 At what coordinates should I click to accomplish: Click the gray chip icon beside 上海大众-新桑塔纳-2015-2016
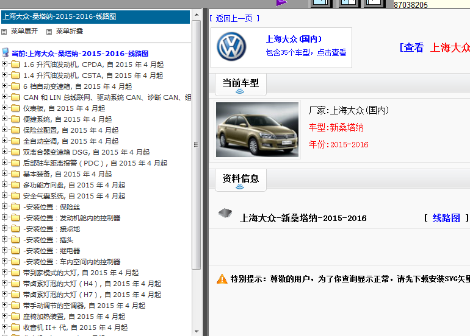(x=225, y=213)
